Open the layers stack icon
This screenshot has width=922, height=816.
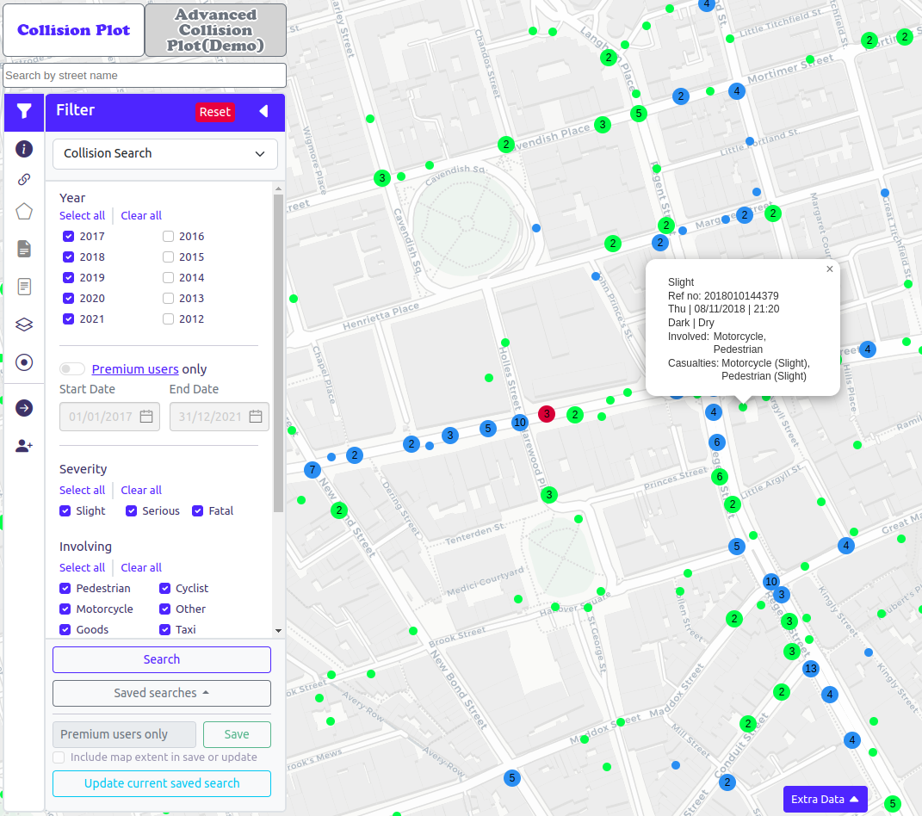[24, 325]
